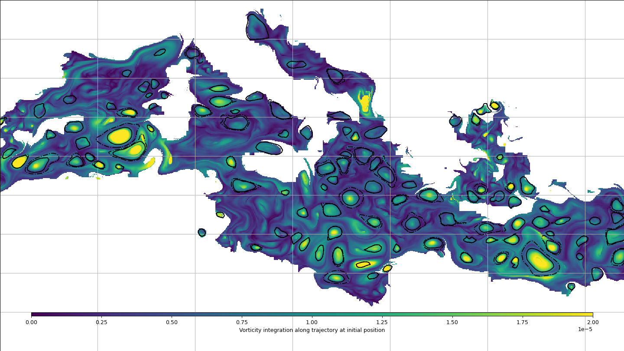Click the 'Vorticity integration along trajectory' colorbar label

tap(312, 330)
